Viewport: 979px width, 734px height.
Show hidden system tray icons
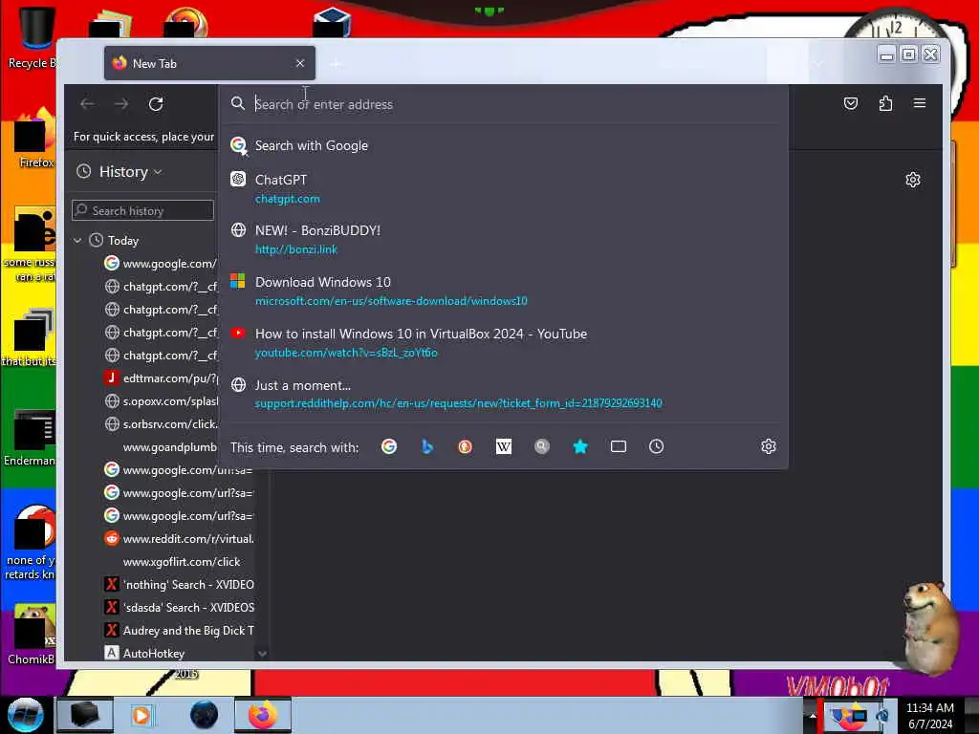coord(813,716)
